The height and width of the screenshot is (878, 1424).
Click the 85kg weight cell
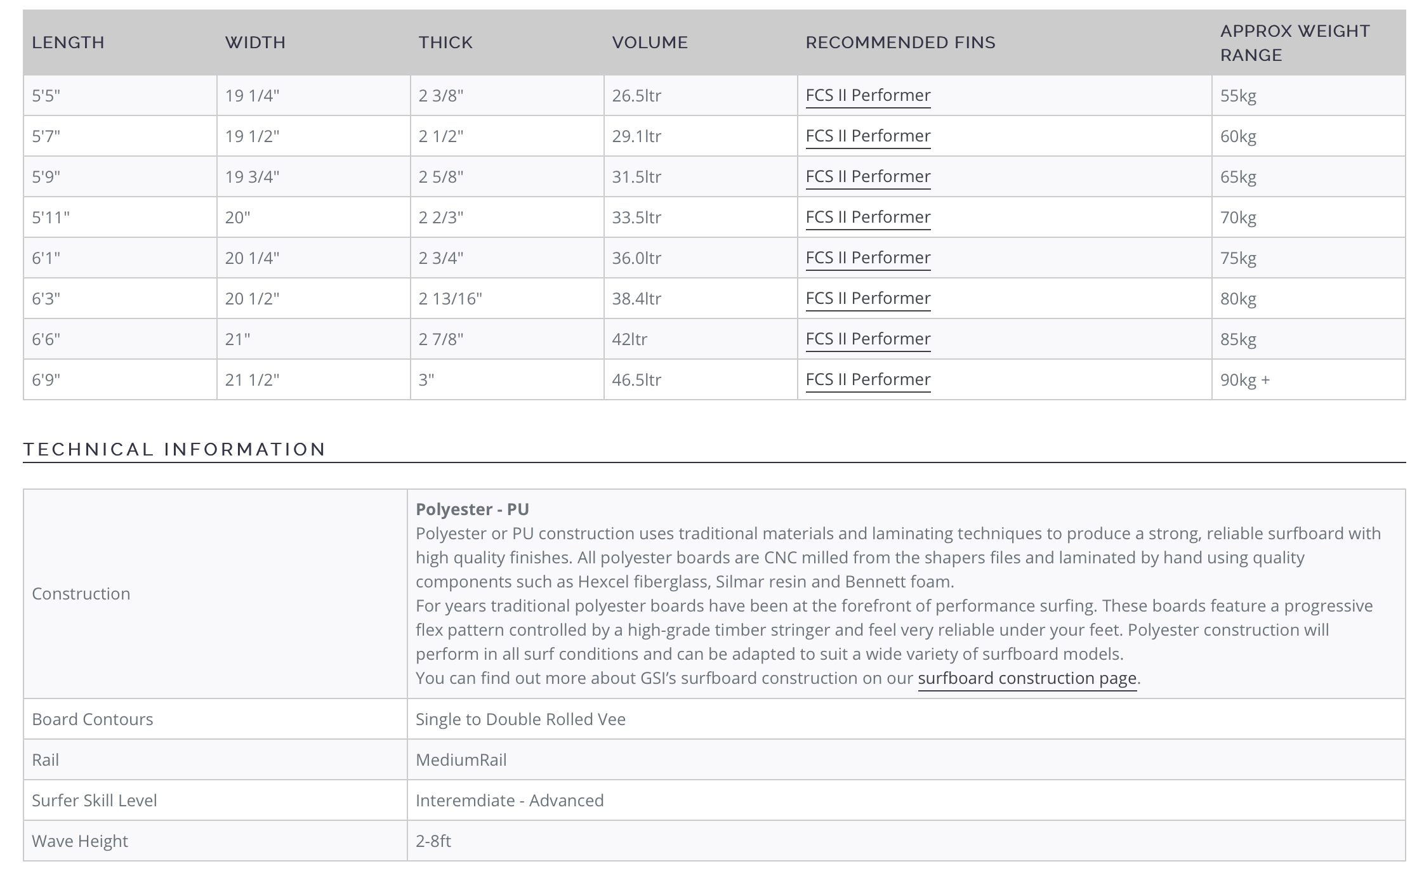pos(1309,339)
